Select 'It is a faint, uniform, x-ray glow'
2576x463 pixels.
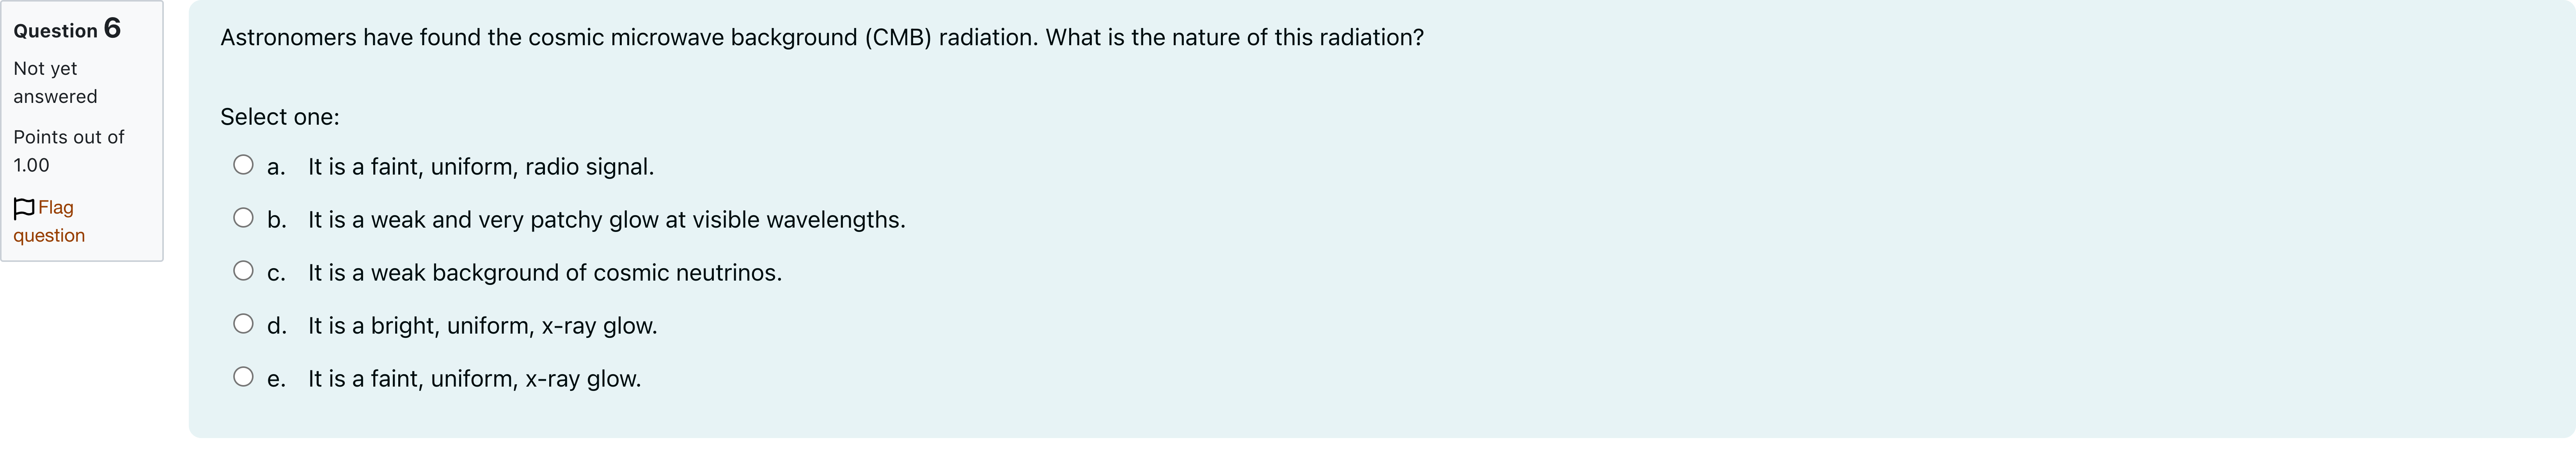point(473,379)
